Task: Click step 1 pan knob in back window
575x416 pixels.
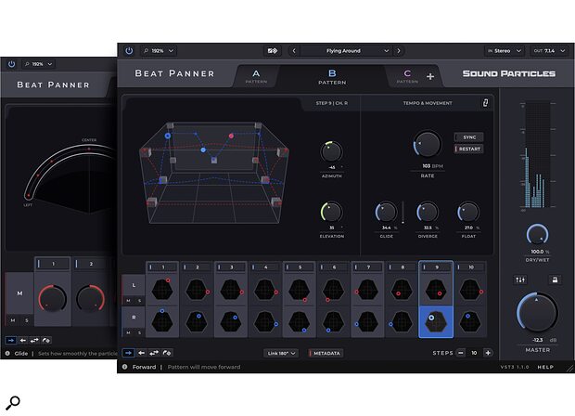Action: point(53,298)
